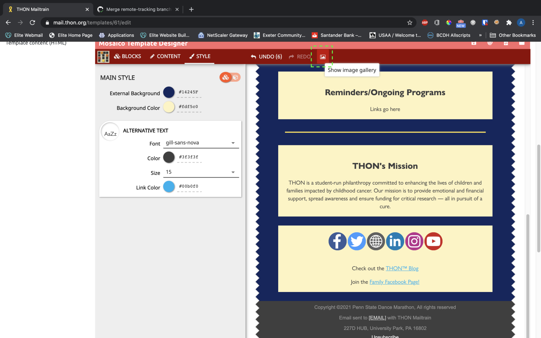
Task: Open the Family Facebook Page link
Action: pyautogui.click(x=394, y=282)
